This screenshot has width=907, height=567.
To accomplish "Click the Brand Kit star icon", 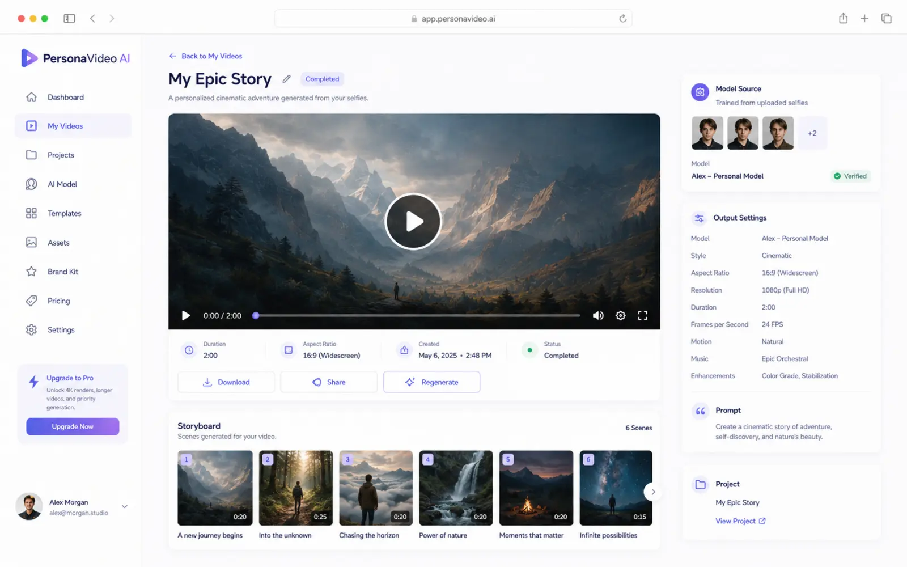I will pyautogui.click(x=31, y=272).
